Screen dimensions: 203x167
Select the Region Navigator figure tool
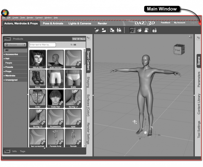click(146, 30)
